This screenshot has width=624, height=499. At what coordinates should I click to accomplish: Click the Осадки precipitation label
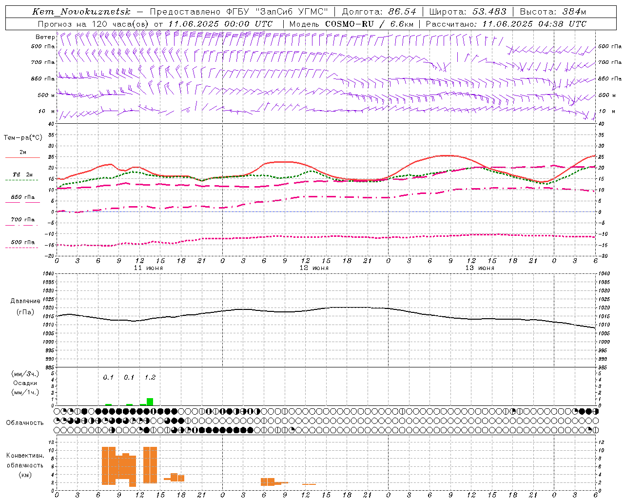25,383
